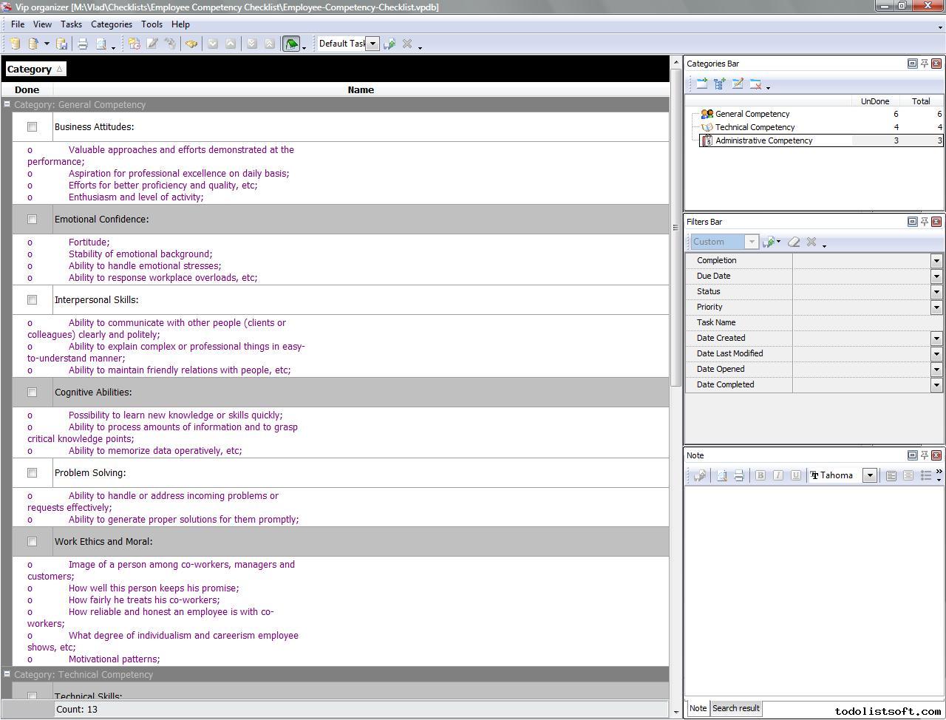Click the New Category icon in Categories Bar
Viewport: 946px width, 720px height.
click(x=701, y=84)
